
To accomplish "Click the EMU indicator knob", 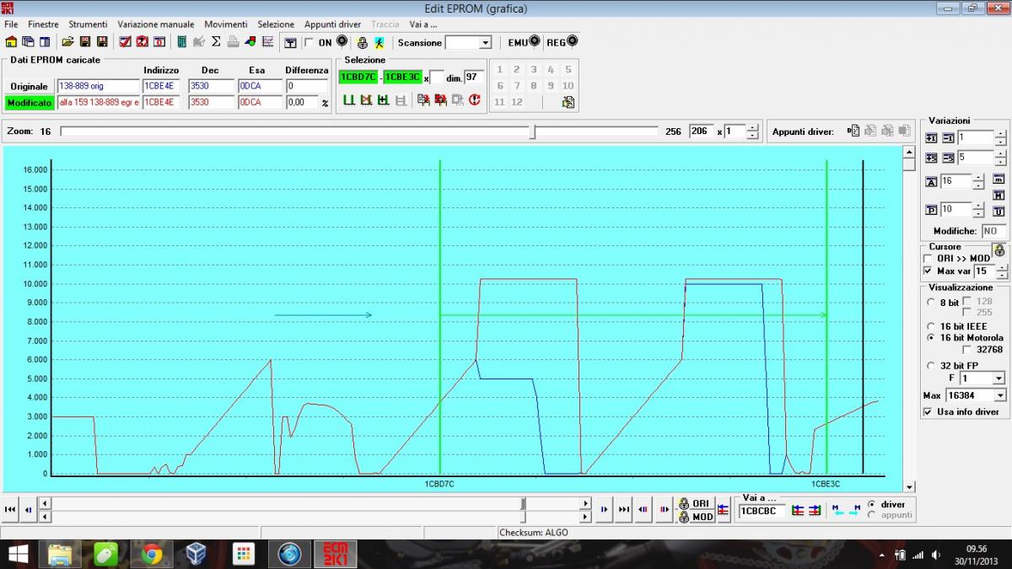I will (535, 42).
